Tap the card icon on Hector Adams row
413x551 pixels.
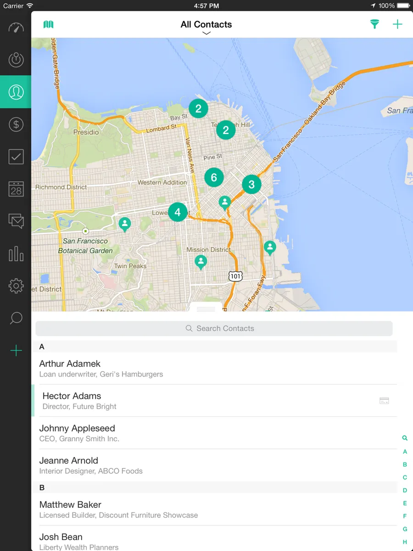tap(384, 401)
